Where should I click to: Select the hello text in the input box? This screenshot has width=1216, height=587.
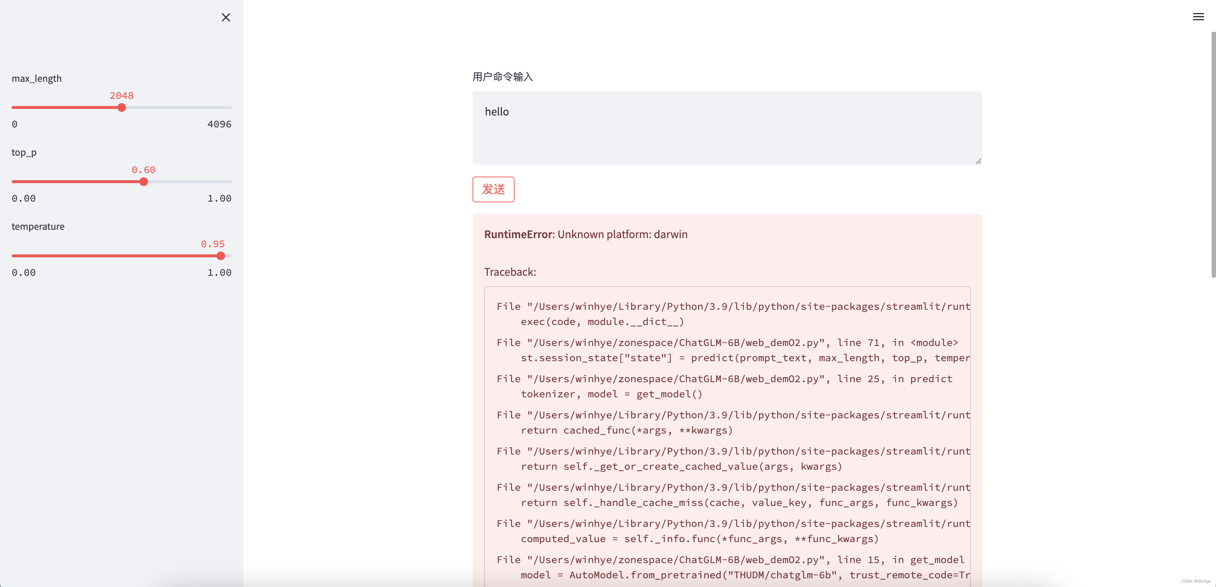click(496, 111)
